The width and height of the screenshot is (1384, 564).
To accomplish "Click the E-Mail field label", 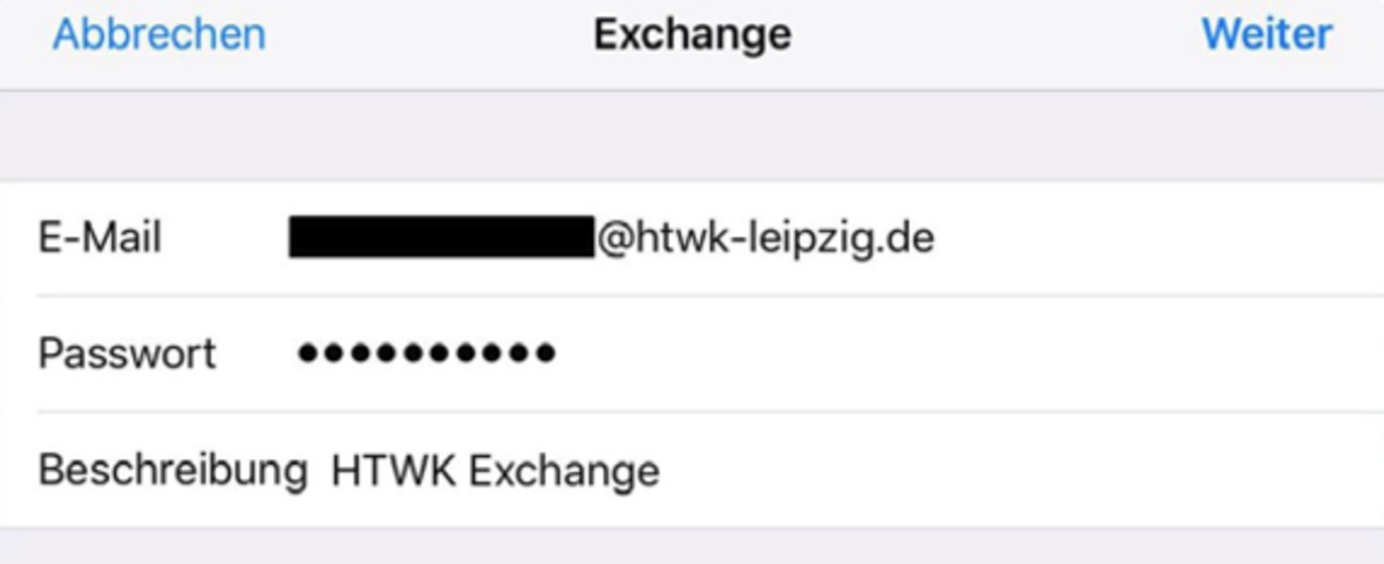I will click(100, 237).
